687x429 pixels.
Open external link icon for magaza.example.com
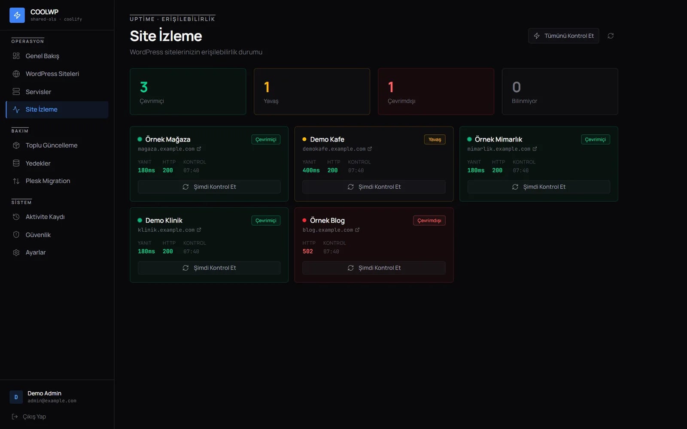(199, 149)
